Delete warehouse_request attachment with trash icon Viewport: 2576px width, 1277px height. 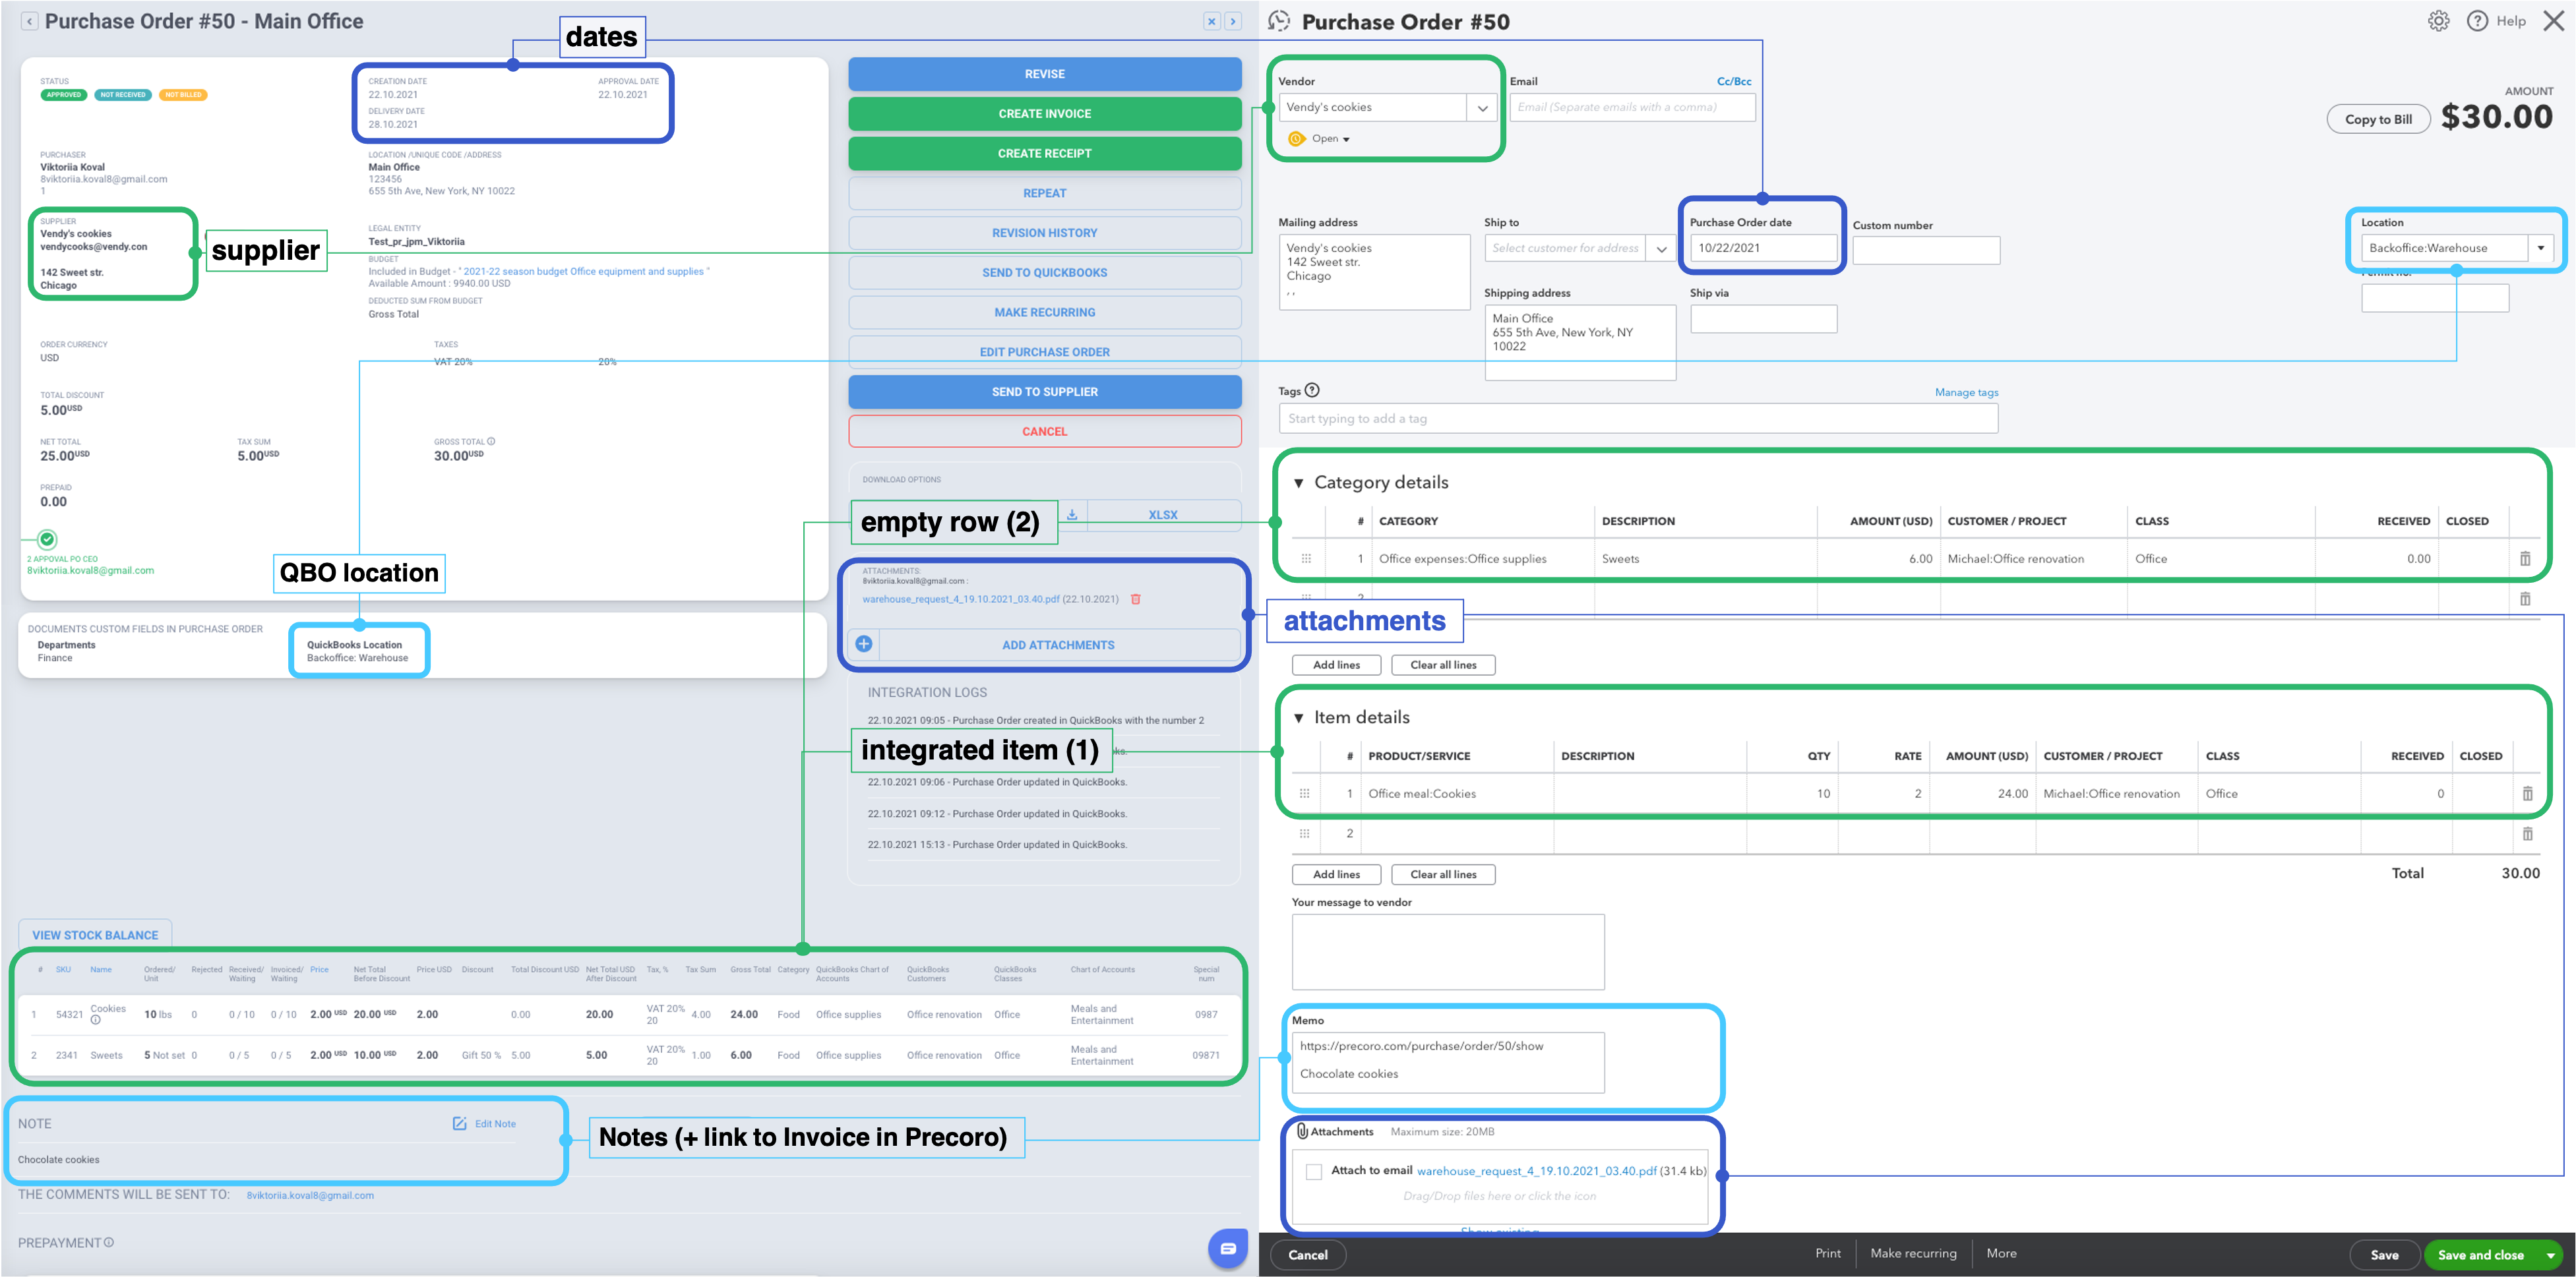(1136, 600)
